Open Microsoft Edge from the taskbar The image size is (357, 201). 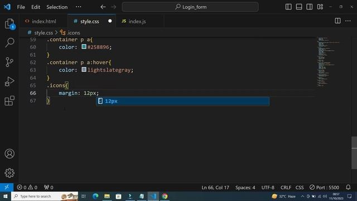95,196
